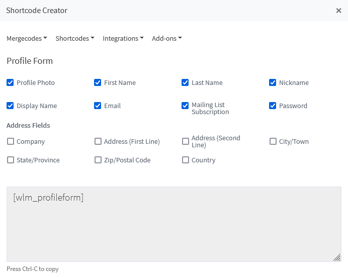Screen dimensions: 348x277
Task: Click the wlm_profileform shortcode text area
Action: [x=174, y=224]
